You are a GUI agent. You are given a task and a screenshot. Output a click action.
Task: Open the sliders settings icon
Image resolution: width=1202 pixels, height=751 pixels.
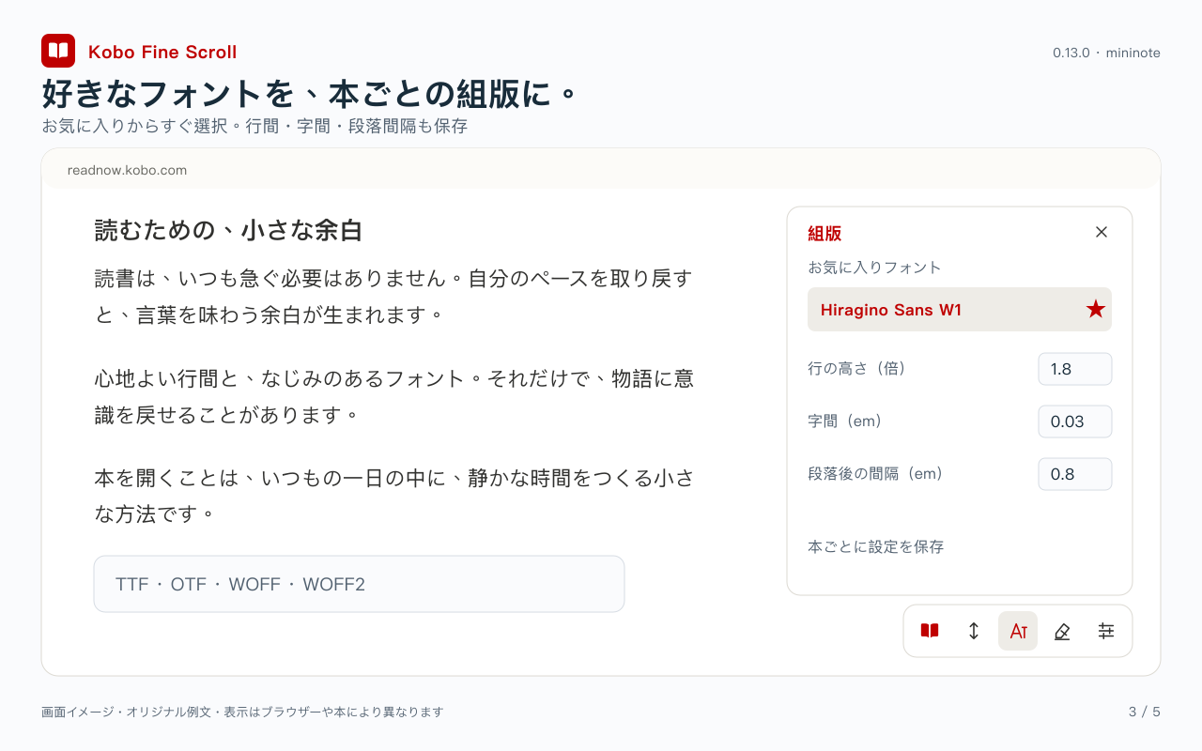click(x=1106, y=631)
